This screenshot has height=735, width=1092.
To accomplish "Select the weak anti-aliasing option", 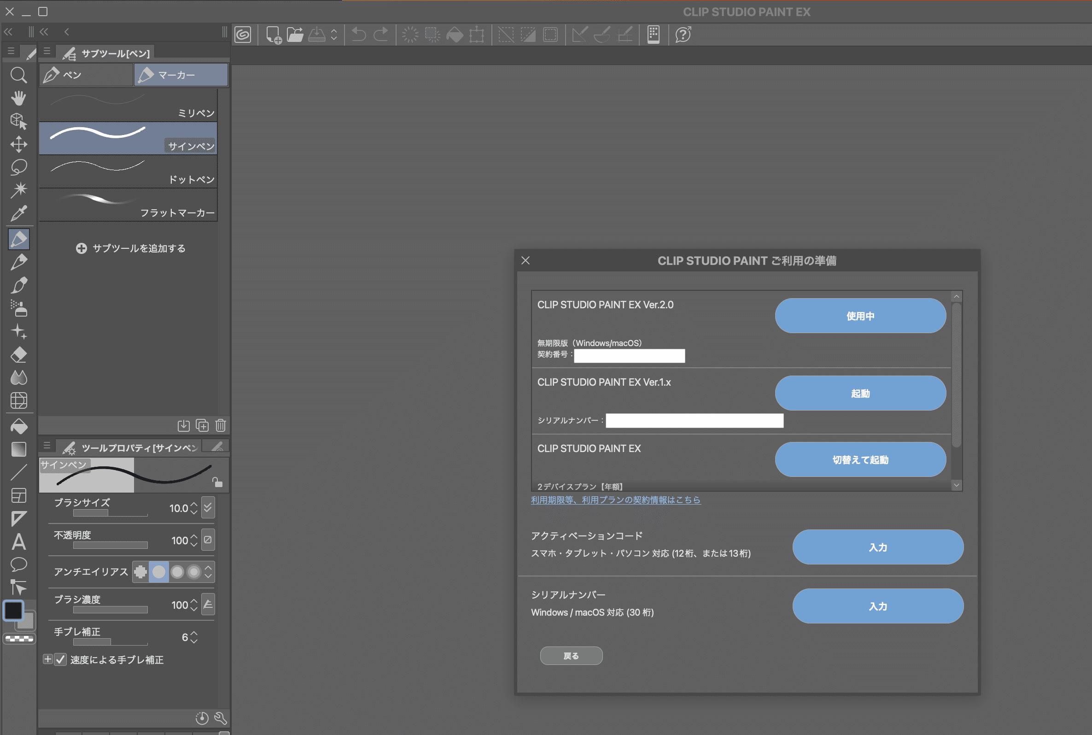I will pos(159,571).
